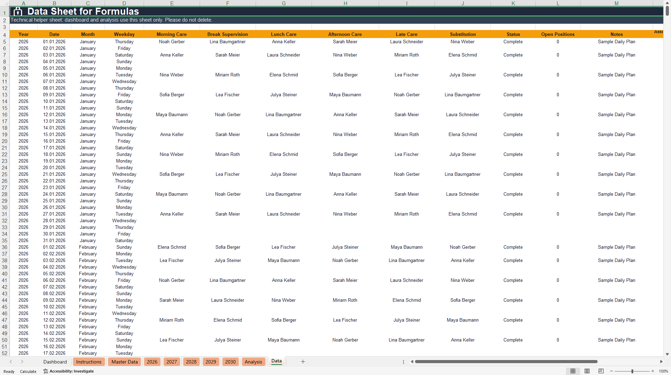Viewport: 671px width, 375px height.
Task: Select Elena Schmid in row 44 Late Care
Action: point(407,300)
